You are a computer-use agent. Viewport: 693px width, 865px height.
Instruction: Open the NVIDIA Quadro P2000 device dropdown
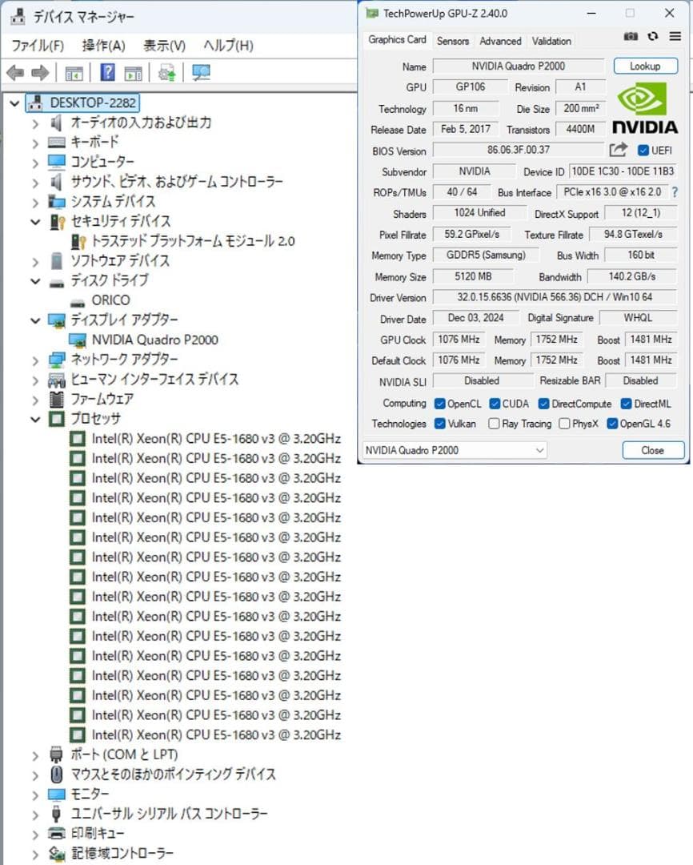click(543, 450)
